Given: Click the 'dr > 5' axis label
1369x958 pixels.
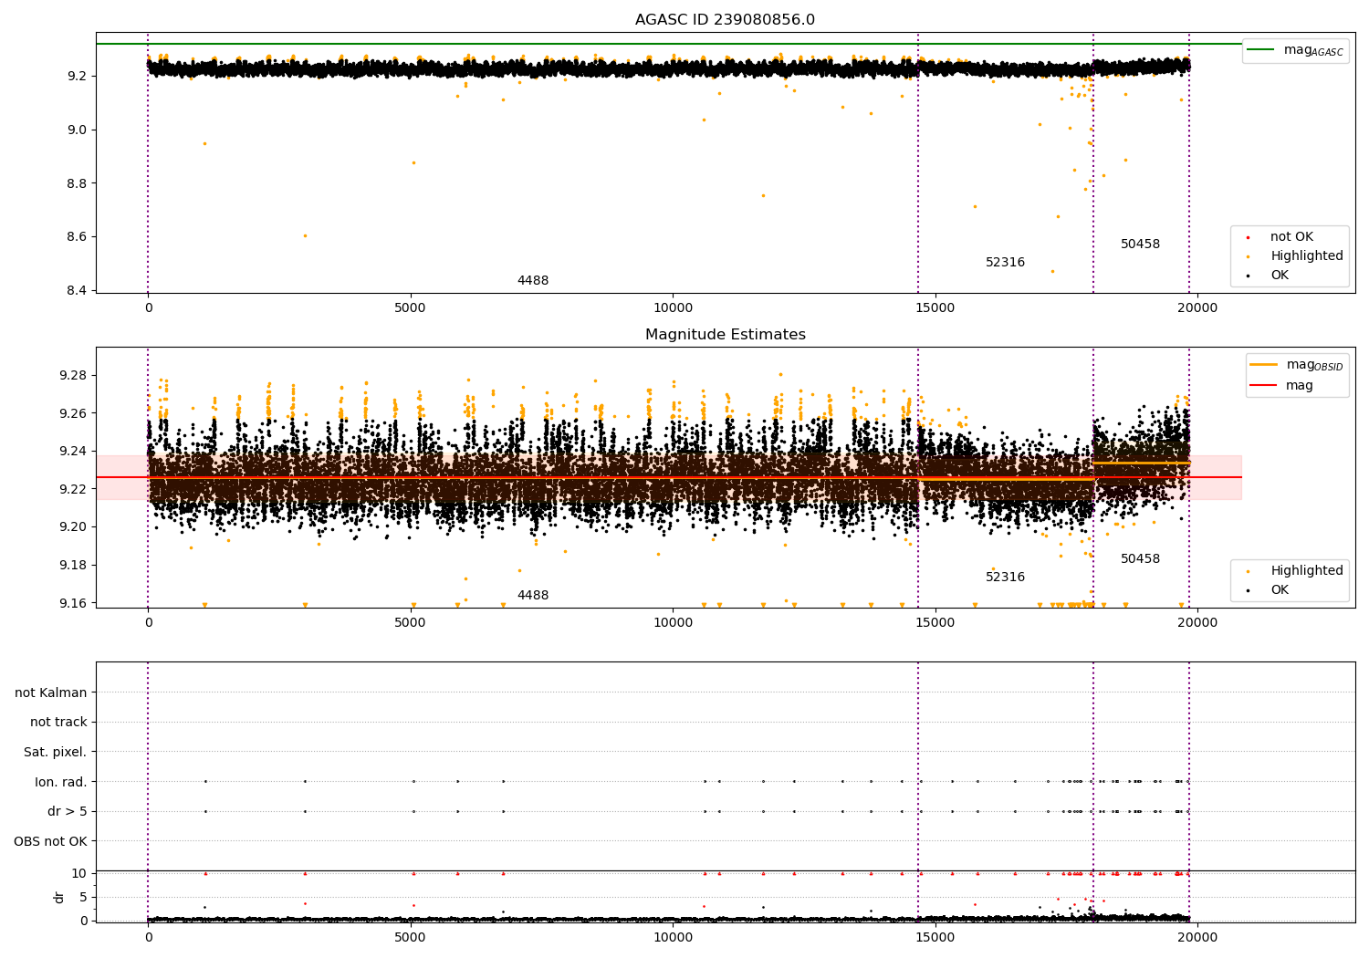Looking at the screenshot, I should (68, 811).
